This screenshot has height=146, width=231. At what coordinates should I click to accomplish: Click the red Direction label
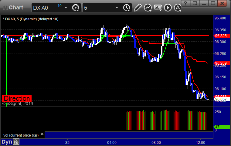[17, 98]
